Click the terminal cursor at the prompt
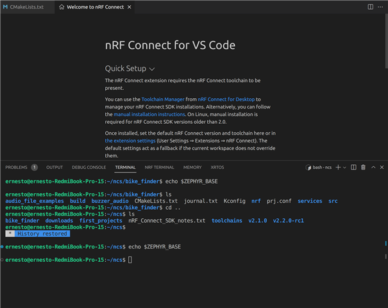The width and height of the screenshot is (388, 308). (130, 260)
